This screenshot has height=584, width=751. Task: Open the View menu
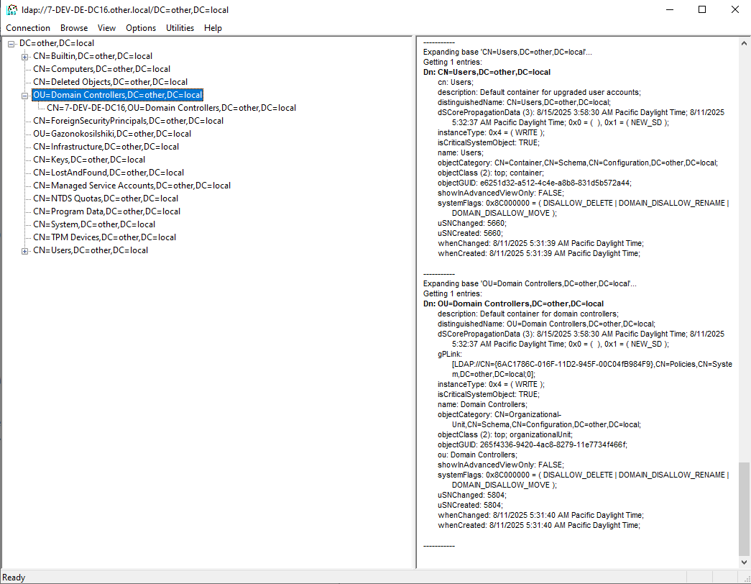coord(106,28)
